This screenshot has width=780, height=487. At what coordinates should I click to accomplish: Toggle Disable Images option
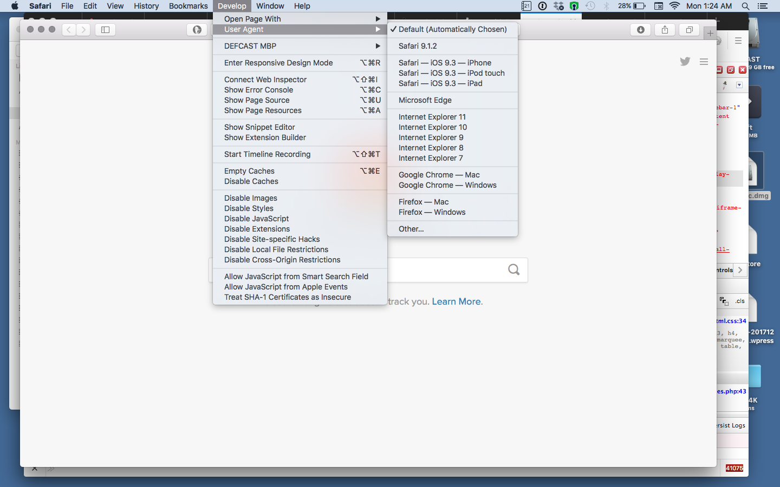click(300, 198)
